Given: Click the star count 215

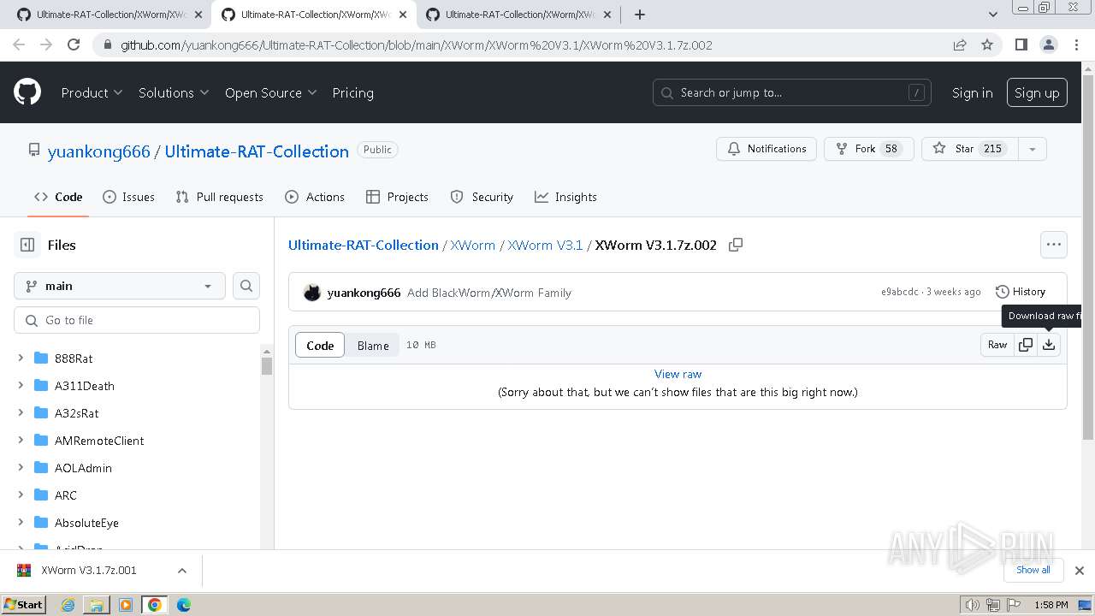Looking at the screenshot, I should point(992,149).
